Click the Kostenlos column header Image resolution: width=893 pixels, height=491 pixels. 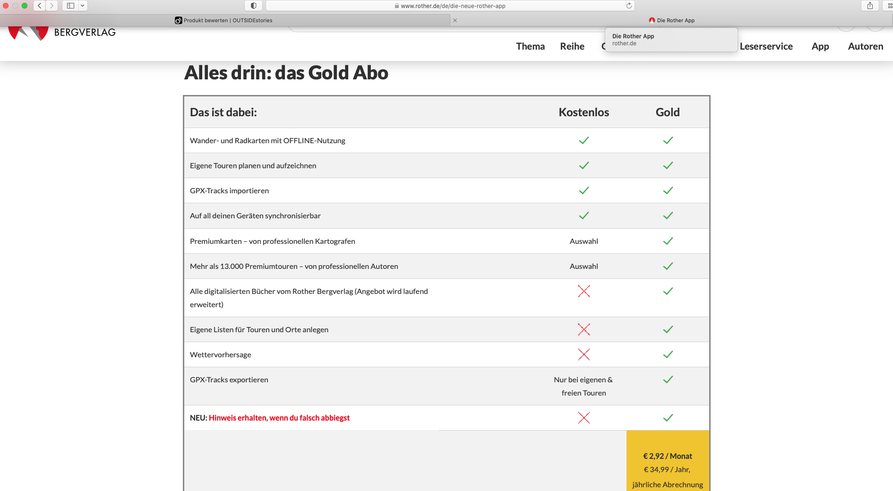584,112
